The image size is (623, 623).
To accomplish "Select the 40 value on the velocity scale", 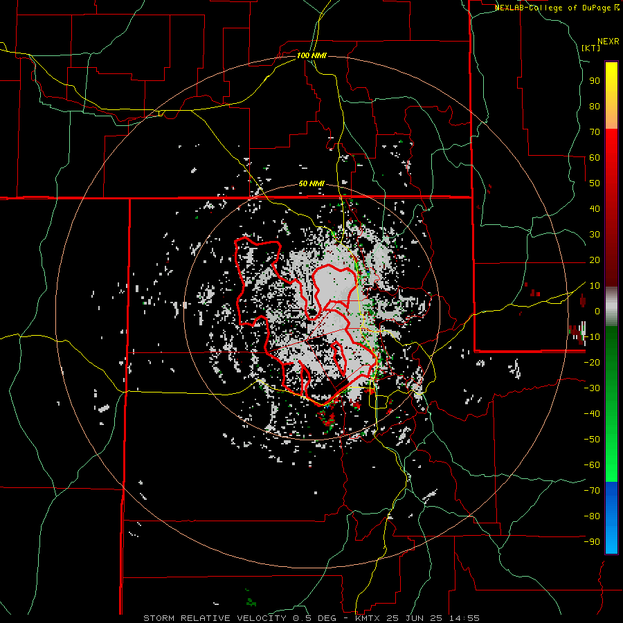I will point(595,209).
